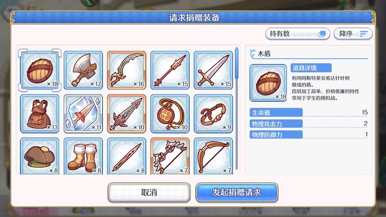Select the stone axe item x17
This screenshot has height=217, width=386.
(83, 70)
